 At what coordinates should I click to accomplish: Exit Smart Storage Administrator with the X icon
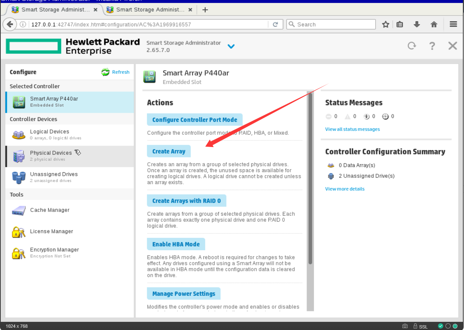click(452, 46)
